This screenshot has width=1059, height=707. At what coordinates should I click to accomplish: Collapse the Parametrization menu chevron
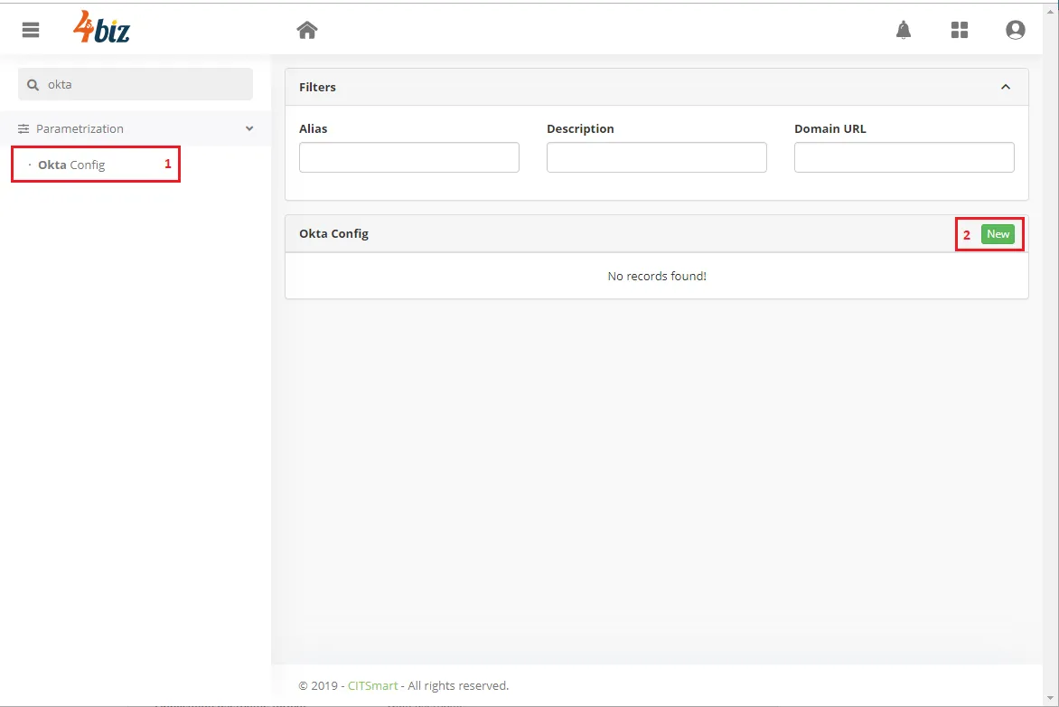[x=249, y=128]
